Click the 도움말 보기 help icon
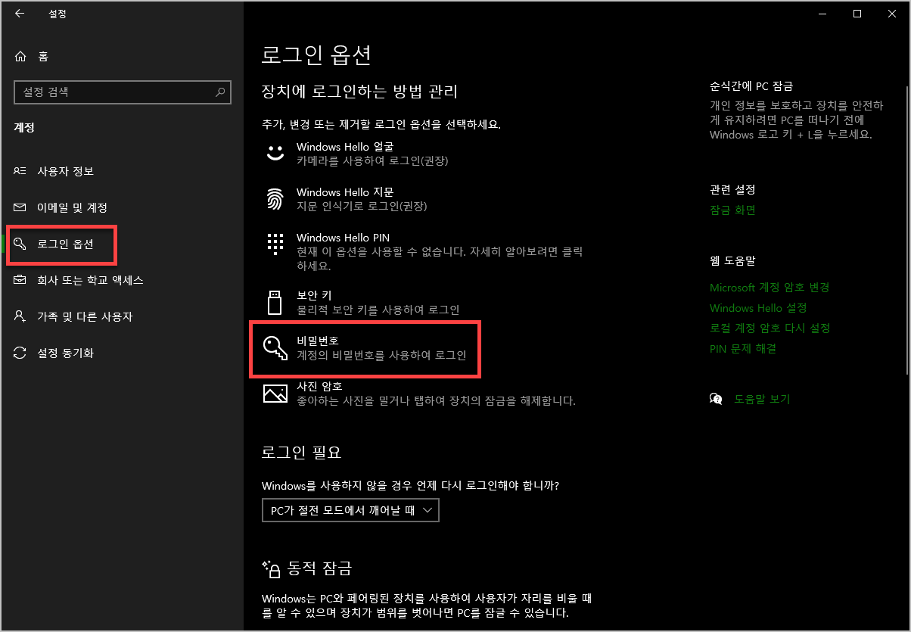 716,398
